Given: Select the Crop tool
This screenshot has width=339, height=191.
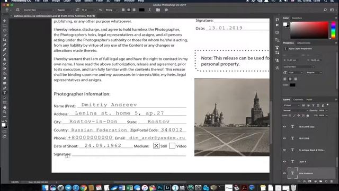Looking at the screenshot, I should pos(5,40).
